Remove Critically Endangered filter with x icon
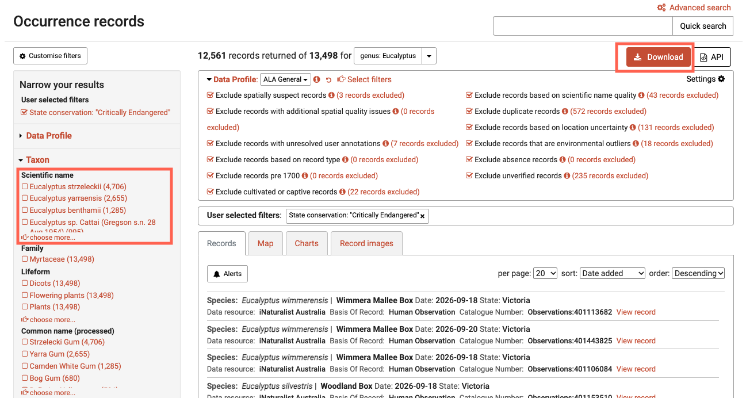 coord(423,216)
